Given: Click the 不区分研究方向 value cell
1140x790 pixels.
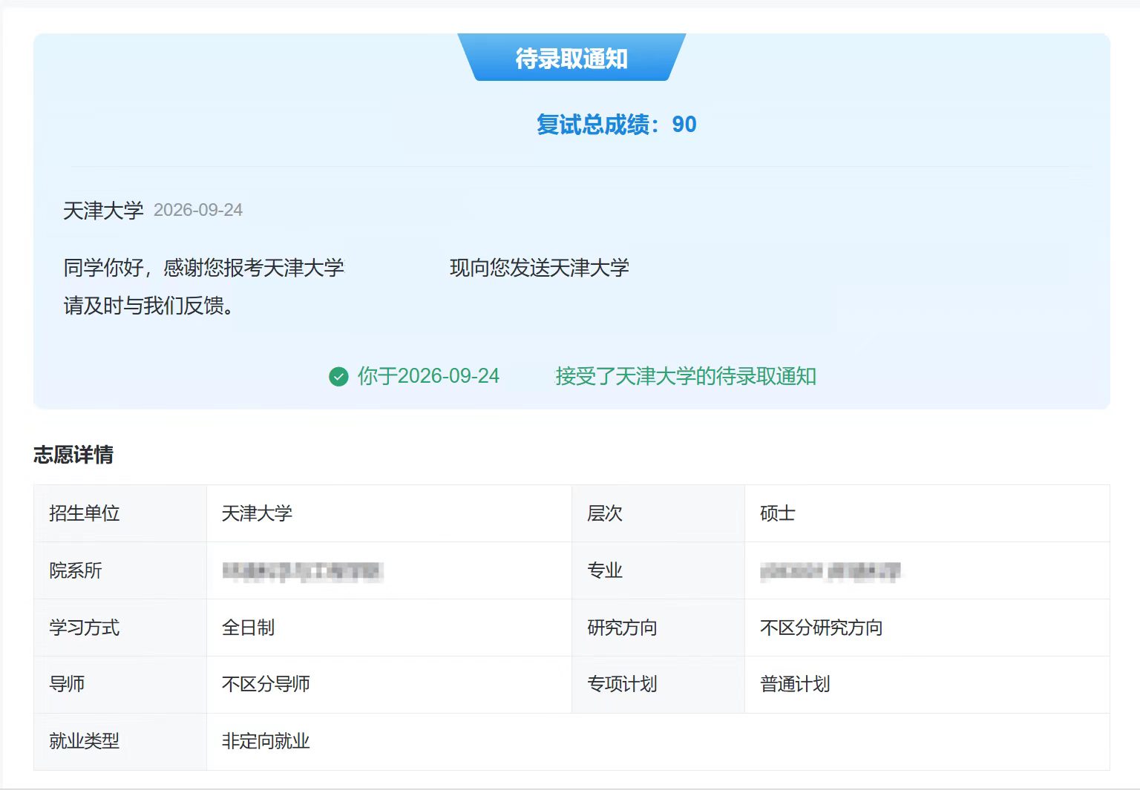Looking at the screenshot, I should [x=927, y=628].
